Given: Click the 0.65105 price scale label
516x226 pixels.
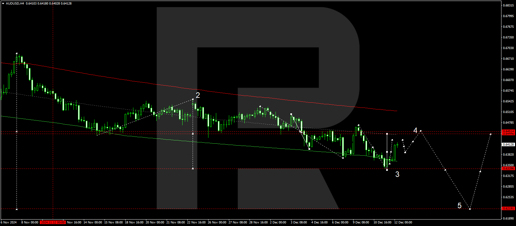Looking at the screenshot, I should click(x=509, y=112).
